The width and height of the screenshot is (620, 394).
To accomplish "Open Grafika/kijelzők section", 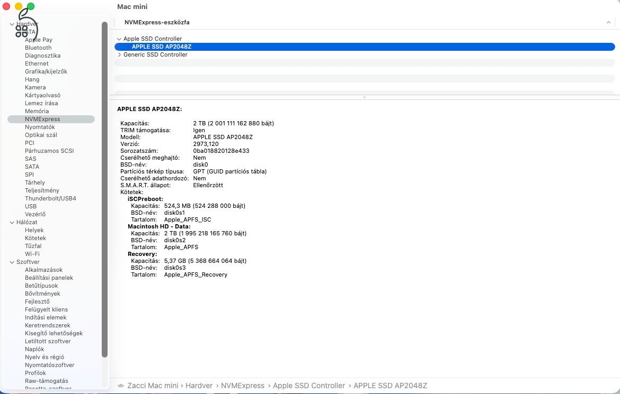I will [x=46, y=71].
